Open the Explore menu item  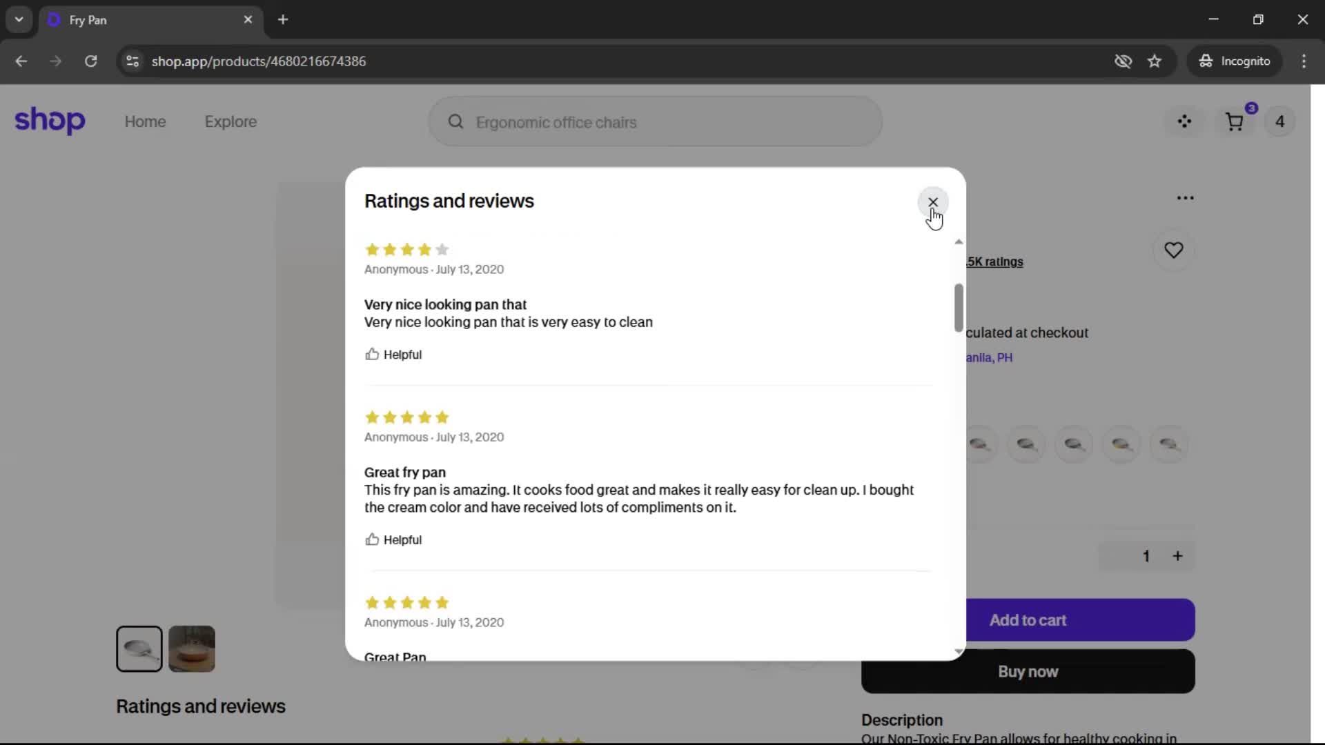[x=230, y=122]
